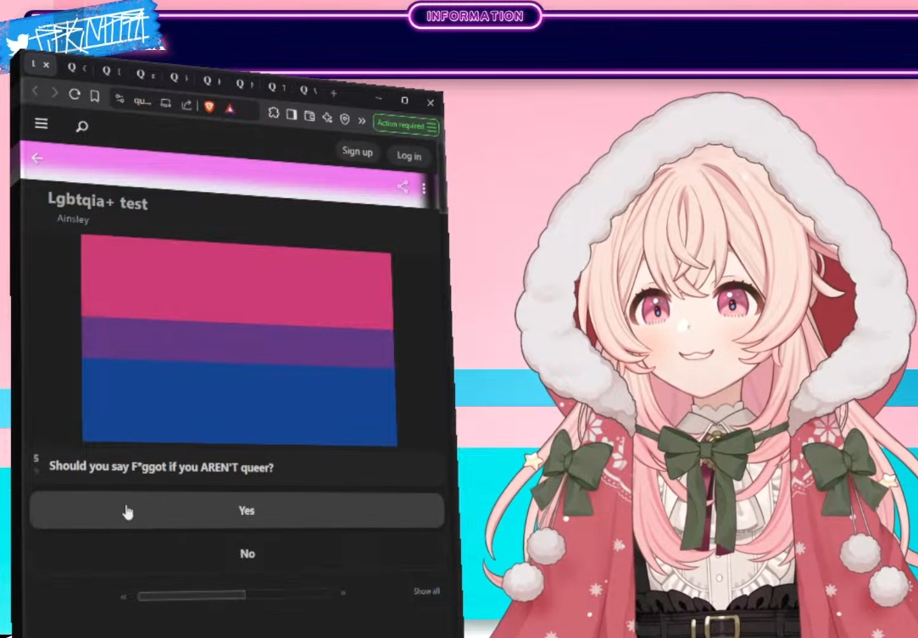Click the share-link icon inside the address bar
918x638 pixels.
pyautogui.click(x=186, y=105)
